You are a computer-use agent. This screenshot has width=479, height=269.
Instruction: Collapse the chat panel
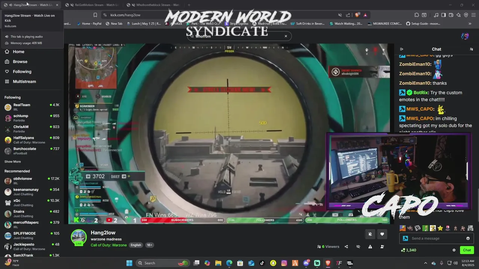tap(402, 49)
